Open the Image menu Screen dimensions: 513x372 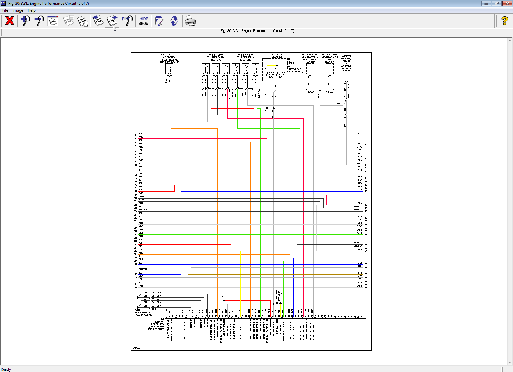click(x=18, y=10)
